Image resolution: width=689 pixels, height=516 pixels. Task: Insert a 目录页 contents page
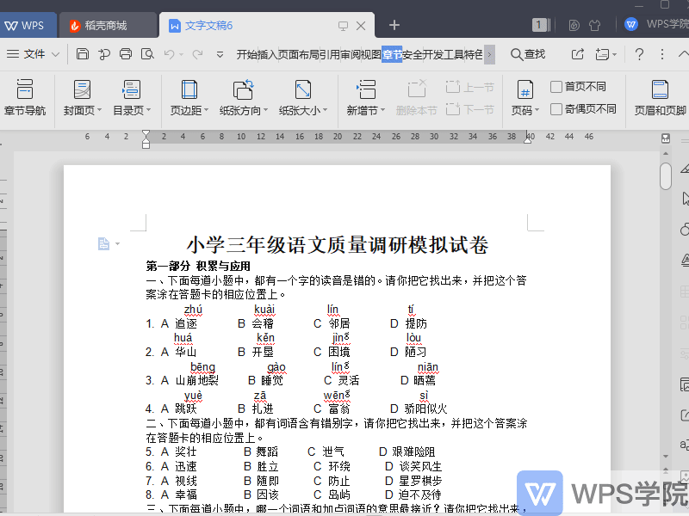[x=131, y=95]
